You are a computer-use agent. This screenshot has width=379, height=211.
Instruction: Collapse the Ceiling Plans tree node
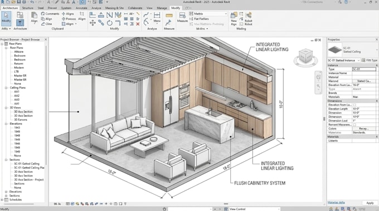click(6, 88)
